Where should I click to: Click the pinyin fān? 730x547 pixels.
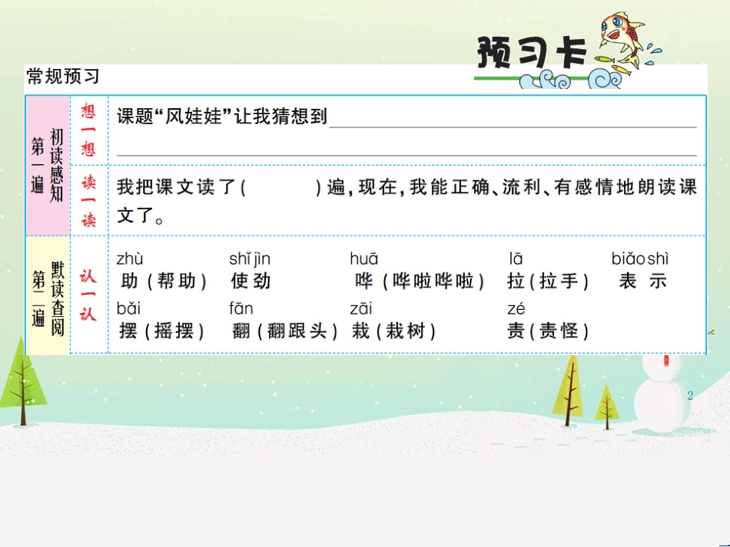point(241,308)
